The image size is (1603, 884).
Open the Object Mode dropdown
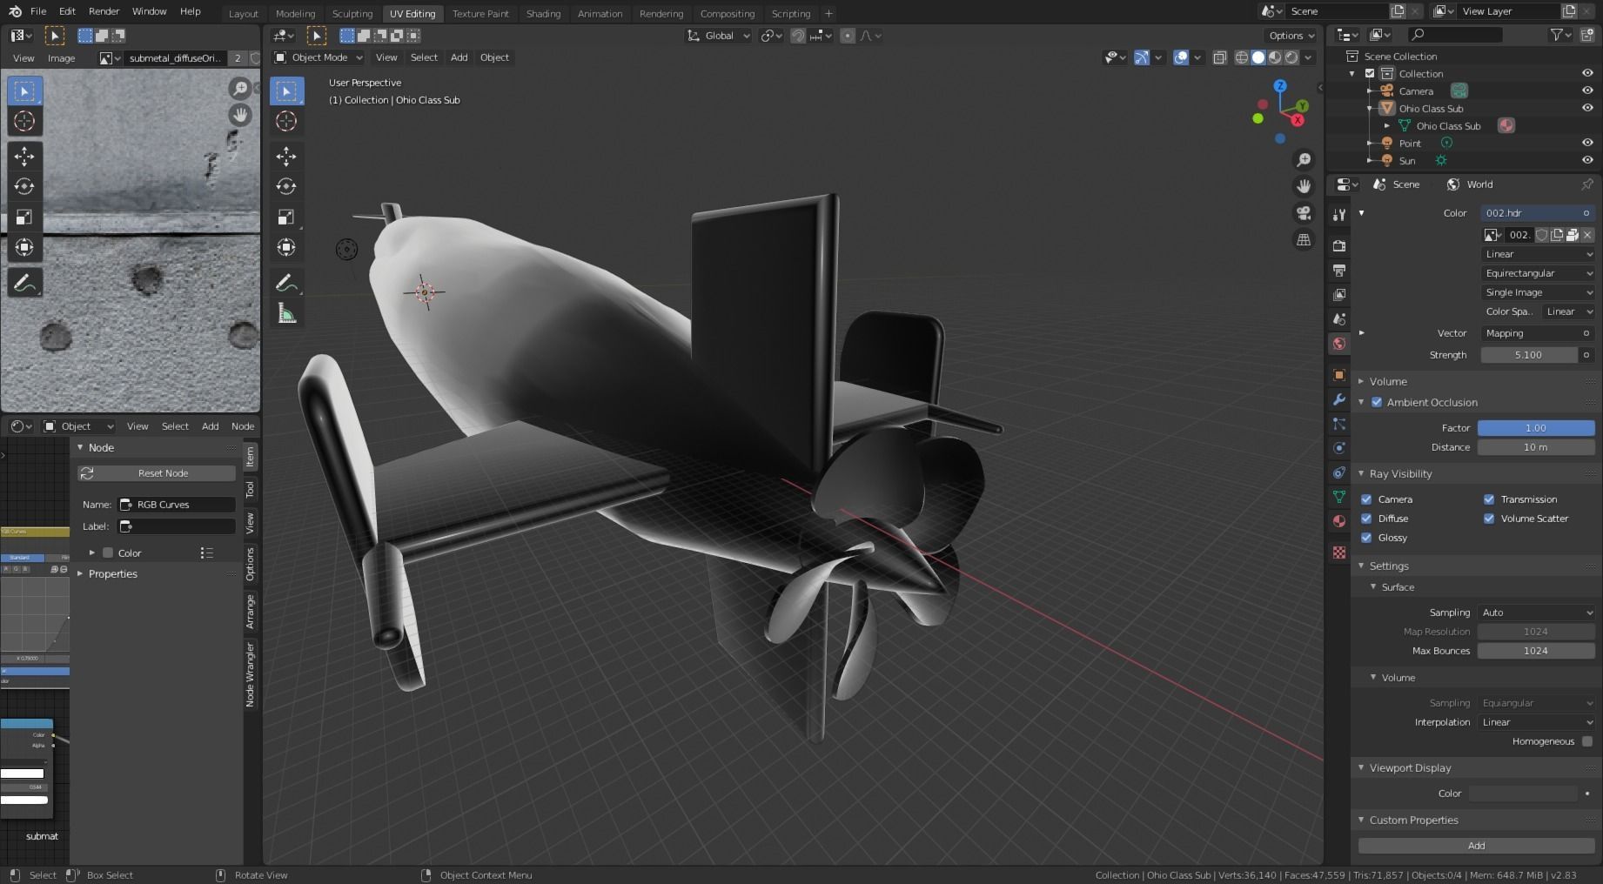319,57
